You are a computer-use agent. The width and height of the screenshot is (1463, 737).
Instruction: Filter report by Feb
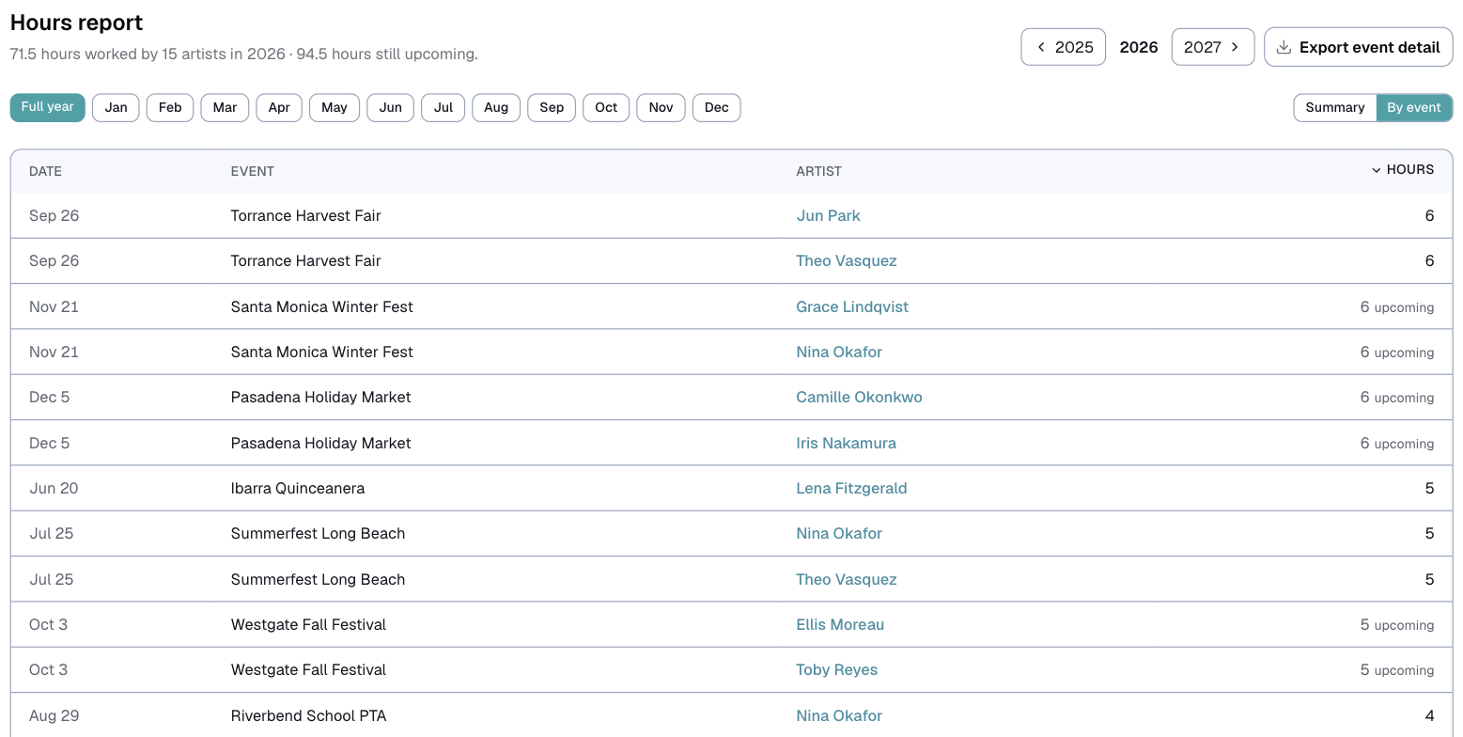pos(170,107)
